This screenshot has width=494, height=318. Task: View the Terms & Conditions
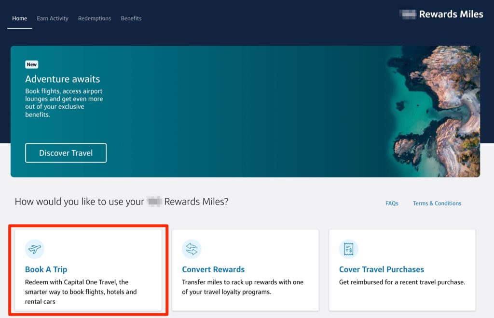(437, 203)
